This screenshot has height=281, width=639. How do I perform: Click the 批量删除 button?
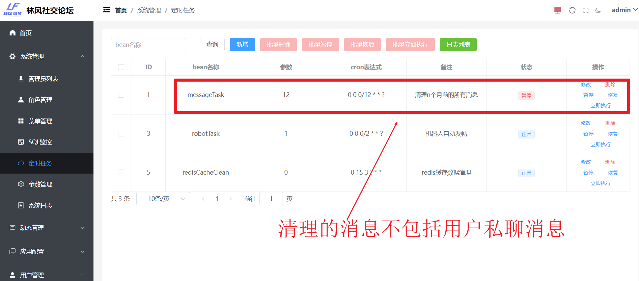pyautogui.click(x=278, y=45)
